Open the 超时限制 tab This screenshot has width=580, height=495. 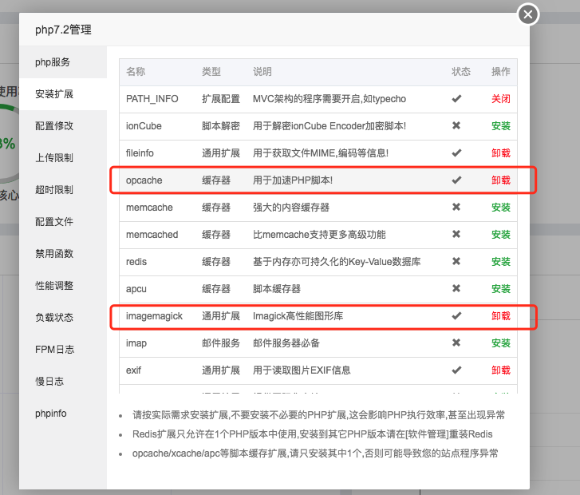(x=63, y=189)
